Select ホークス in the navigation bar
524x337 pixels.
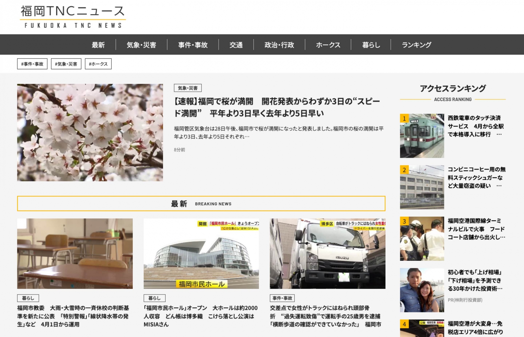coord(328,45)
